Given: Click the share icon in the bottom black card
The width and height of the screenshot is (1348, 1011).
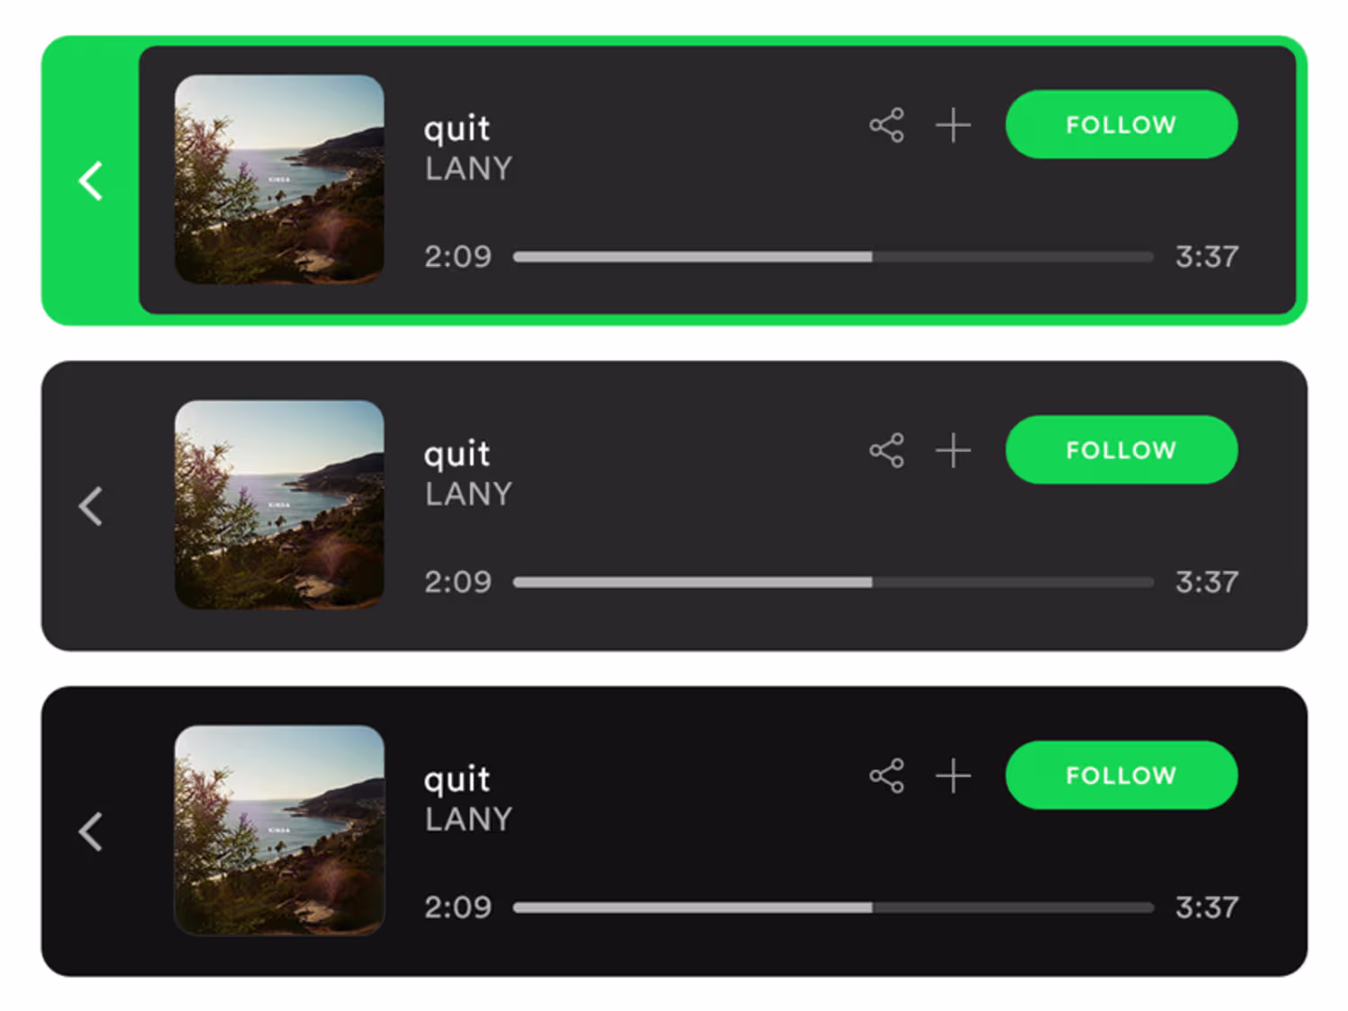Looking at the screenshot, I should pyautogui.click(x=886, y=776).
